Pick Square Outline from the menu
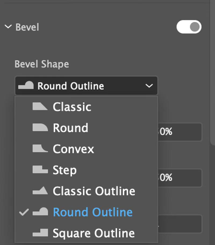 tap(94, 233)
